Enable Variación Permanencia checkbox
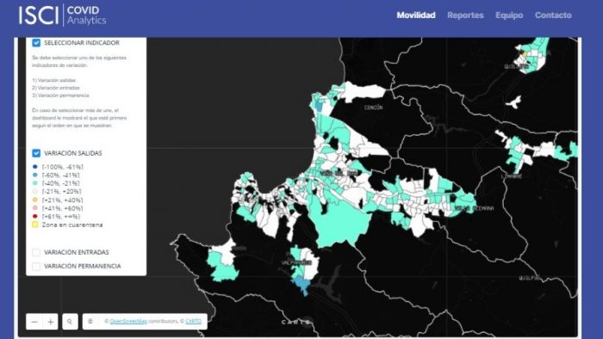This screenshot has height=339, width=603. coord(36,266)
